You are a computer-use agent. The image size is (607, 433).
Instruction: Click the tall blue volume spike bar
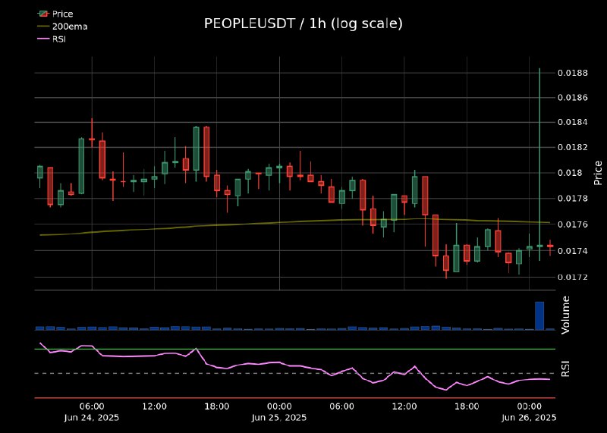539,315
